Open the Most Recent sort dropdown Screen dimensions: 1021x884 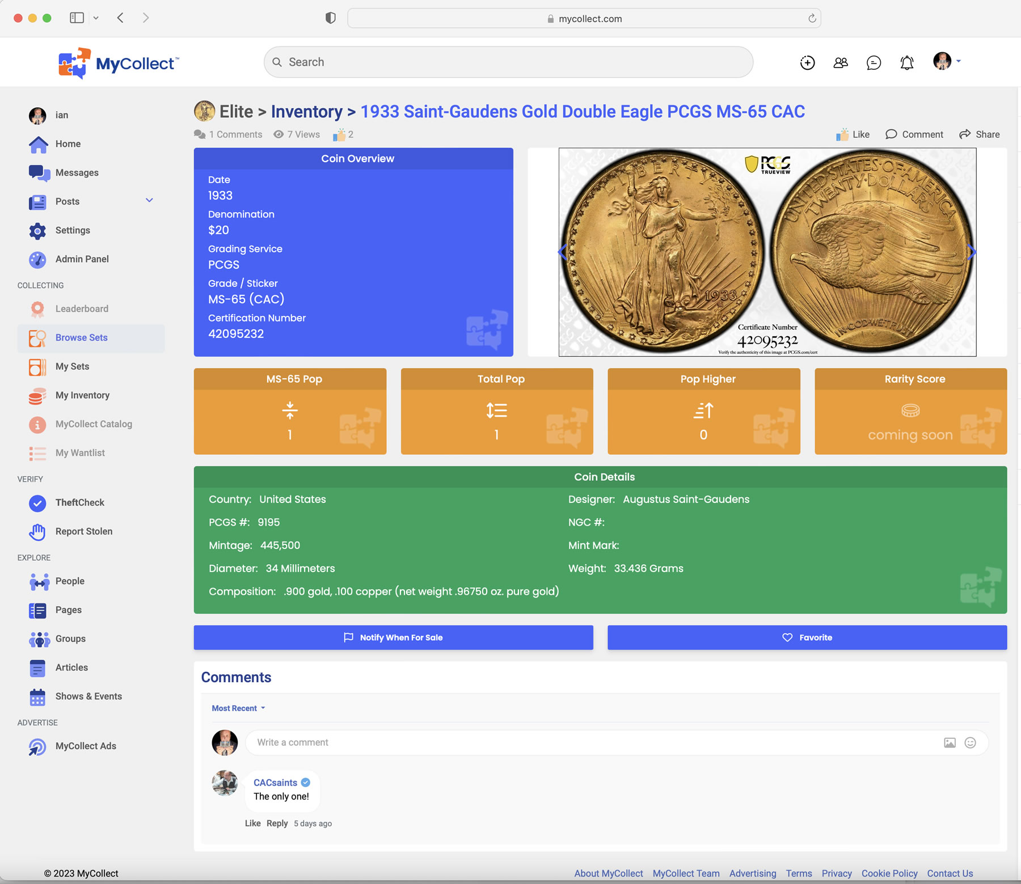pyautogui.click(x=238, y=708)
